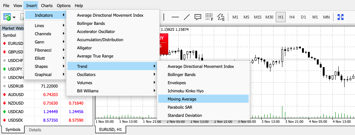The image size is (355, 135).
Task: Expand the Gann submenu
Action: pyautogui.click(x=46, y=42)
